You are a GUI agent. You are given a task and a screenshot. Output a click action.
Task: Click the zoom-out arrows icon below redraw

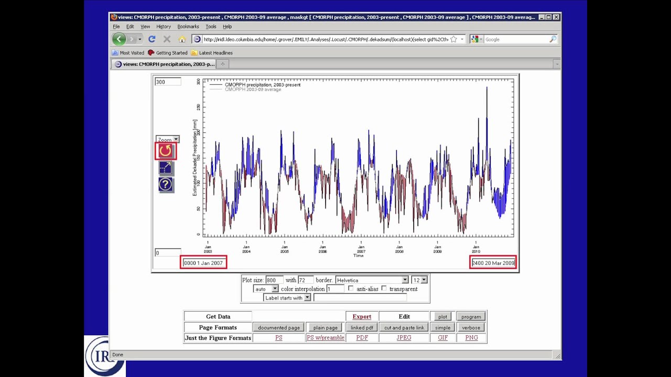(x=165, y=168)
